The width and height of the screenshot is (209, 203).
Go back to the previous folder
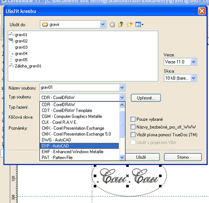coord(113,25)
